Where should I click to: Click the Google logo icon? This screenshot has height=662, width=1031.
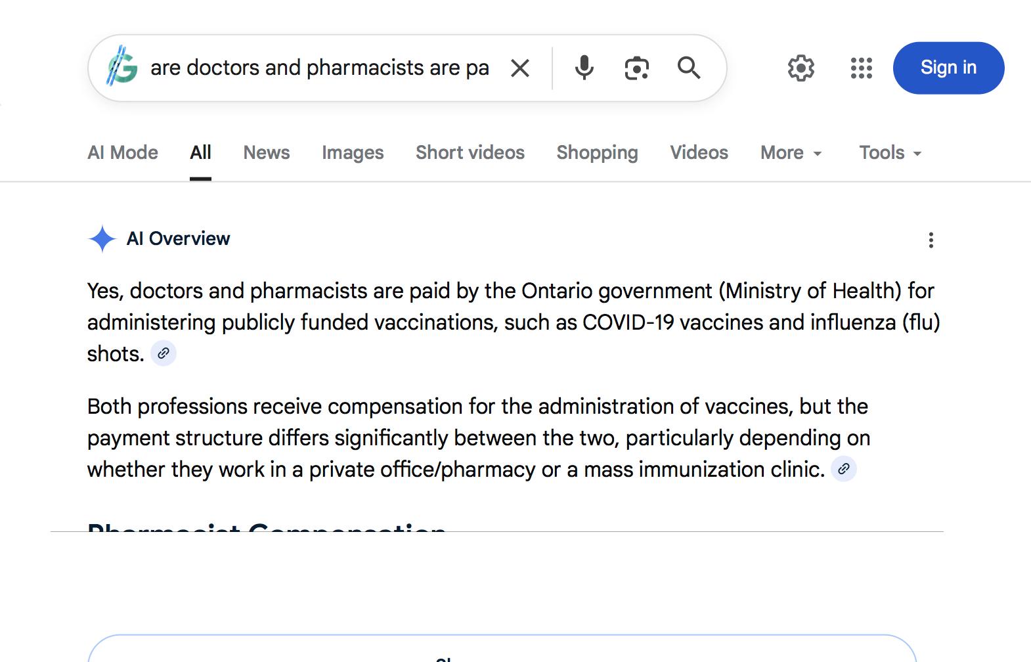tap(122, 67)
